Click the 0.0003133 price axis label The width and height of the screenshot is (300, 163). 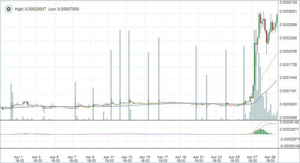coord(289,2)
